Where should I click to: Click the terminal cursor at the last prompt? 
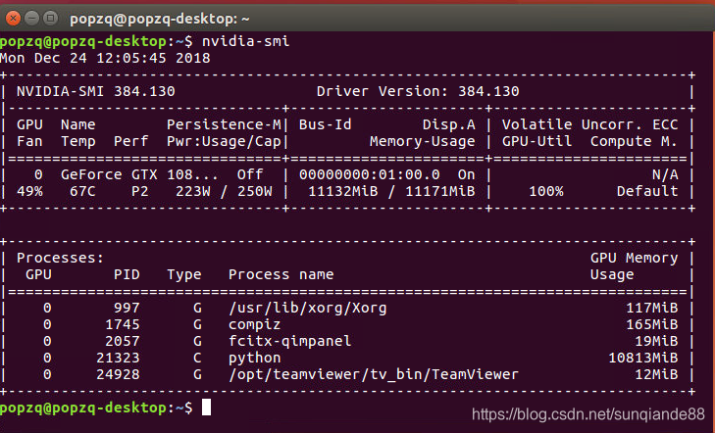click(x=207, y=408)
